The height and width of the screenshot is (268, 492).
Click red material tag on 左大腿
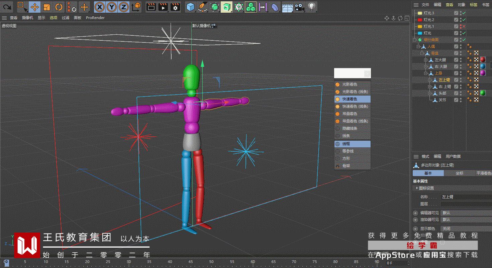pyautogui.click(x=483, y=60)
